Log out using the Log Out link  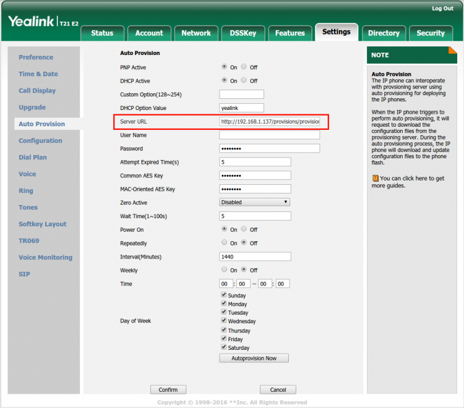[442, 9]
